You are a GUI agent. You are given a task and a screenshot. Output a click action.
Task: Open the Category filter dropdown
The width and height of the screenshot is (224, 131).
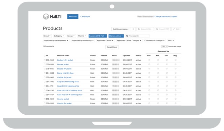pyautogui.click(x=59, y=36)
